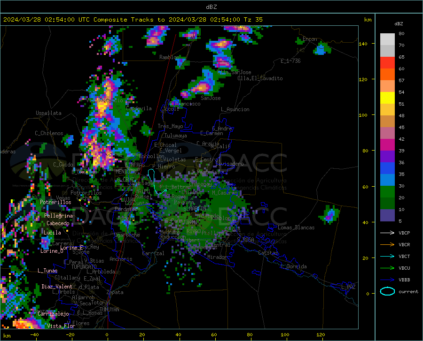The height and width of the screenshot is (341, 423).
Task: Pick the magenta 42-39 dBZ swatch
Action: (387, 145)
